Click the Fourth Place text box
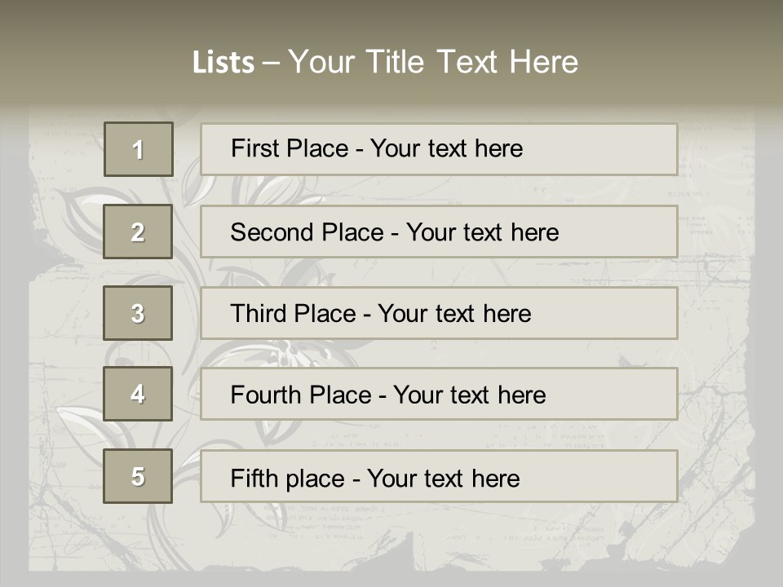The height and width of the screenshot is (587, 783). (439, 394)
